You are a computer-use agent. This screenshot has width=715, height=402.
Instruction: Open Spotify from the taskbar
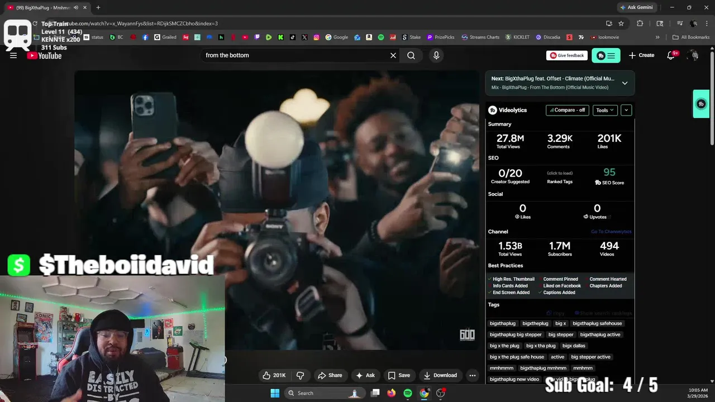point(408,393)
